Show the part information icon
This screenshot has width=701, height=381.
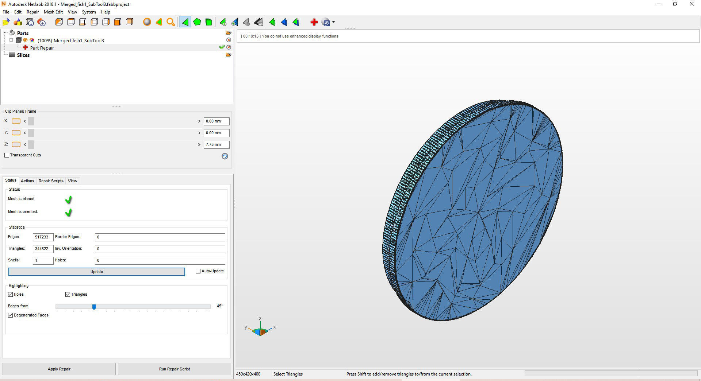tap(30, 22)
